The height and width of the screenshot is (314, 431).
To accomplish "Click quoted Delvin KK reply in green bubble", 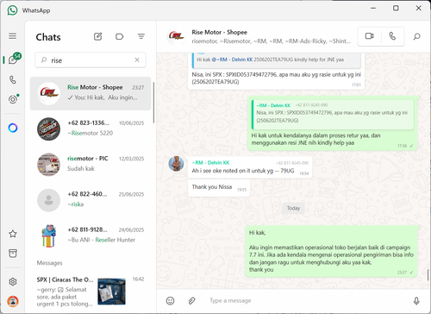I will pyautogui.click(x=333, y=114).
